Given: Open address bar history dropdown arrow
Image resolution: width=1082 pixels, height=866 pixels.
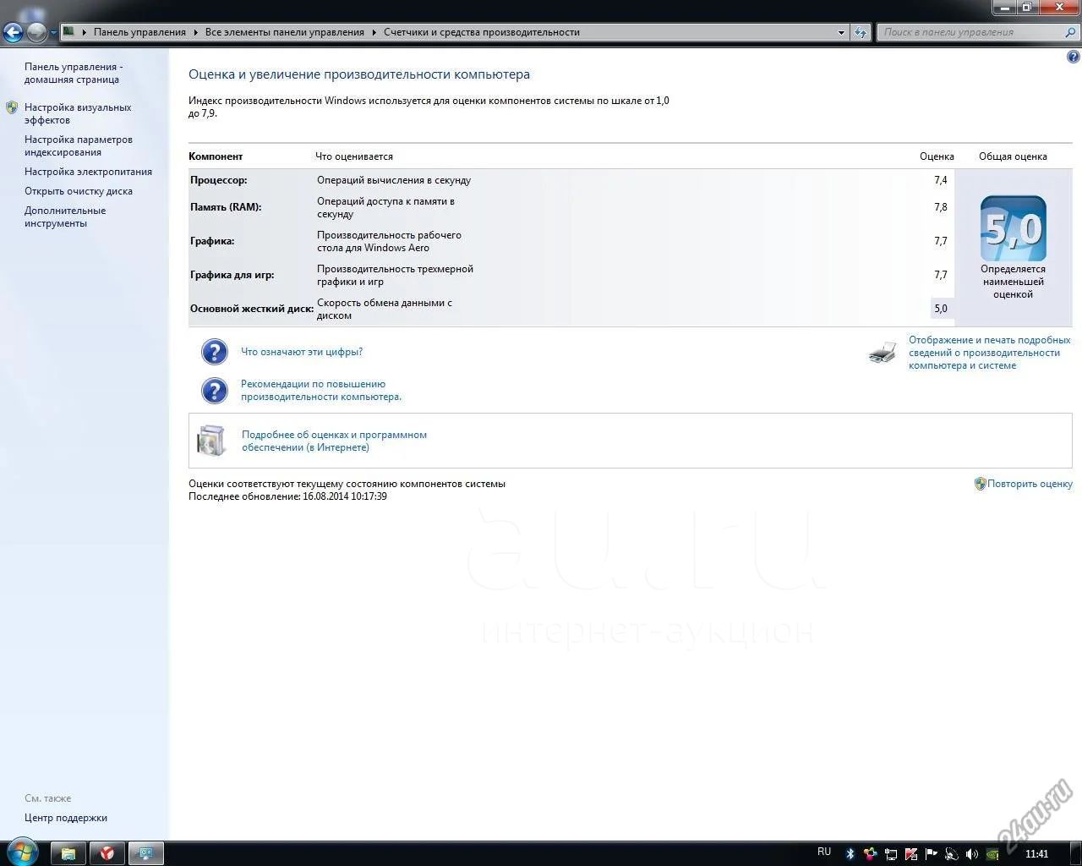Looking at the screenshot, I should [x=841, y=32].
